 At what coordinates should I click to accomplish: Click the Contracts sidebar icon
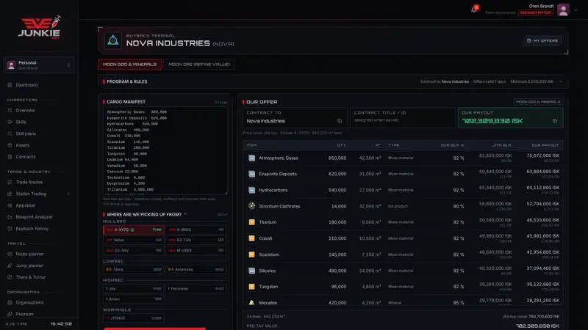(10, 157)
